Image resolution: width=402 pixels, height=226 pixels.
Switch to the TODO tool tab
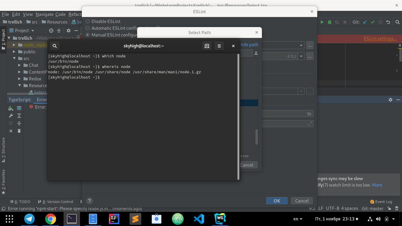20,202
